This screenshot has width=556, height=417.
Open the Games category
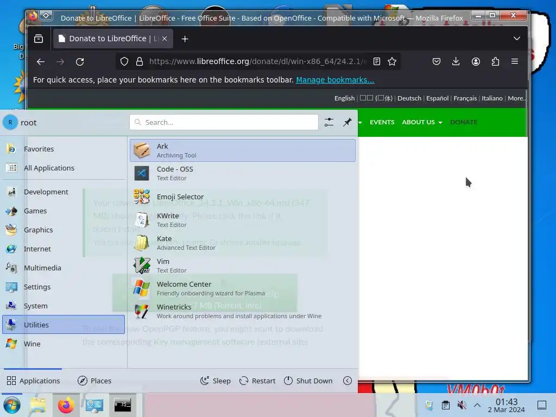pos(64,211)
